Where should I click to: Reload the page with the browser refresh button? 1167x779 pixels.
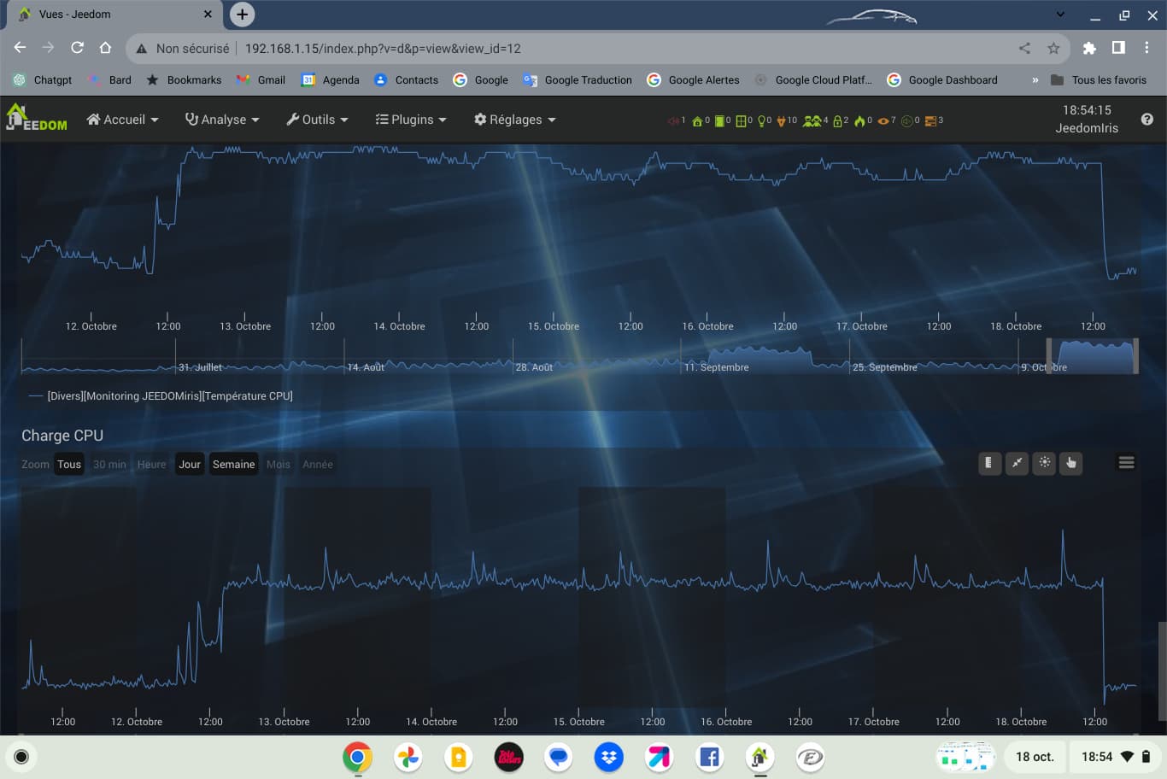coord(77,48)
